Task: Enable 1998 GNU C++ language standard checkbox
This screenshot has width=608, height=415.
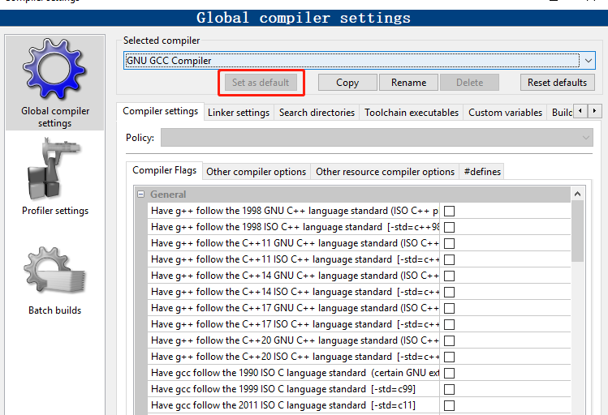Action: click(x=449, y=211)
